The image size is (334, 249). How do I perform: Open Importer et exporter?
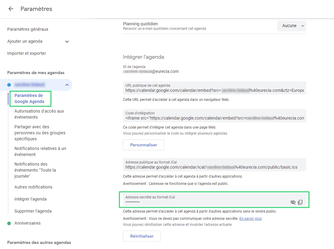[x=27, y=53]
